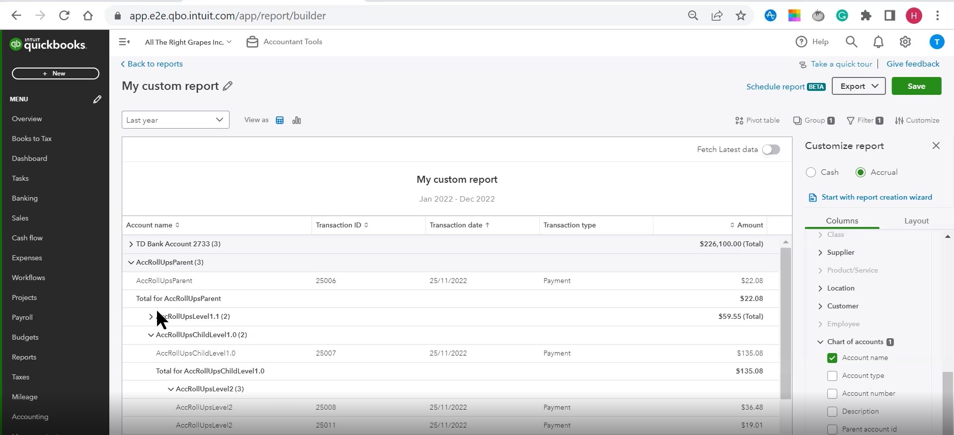Switch to chart view icon
Screen dimensions: 954x435
click(297, 120)
